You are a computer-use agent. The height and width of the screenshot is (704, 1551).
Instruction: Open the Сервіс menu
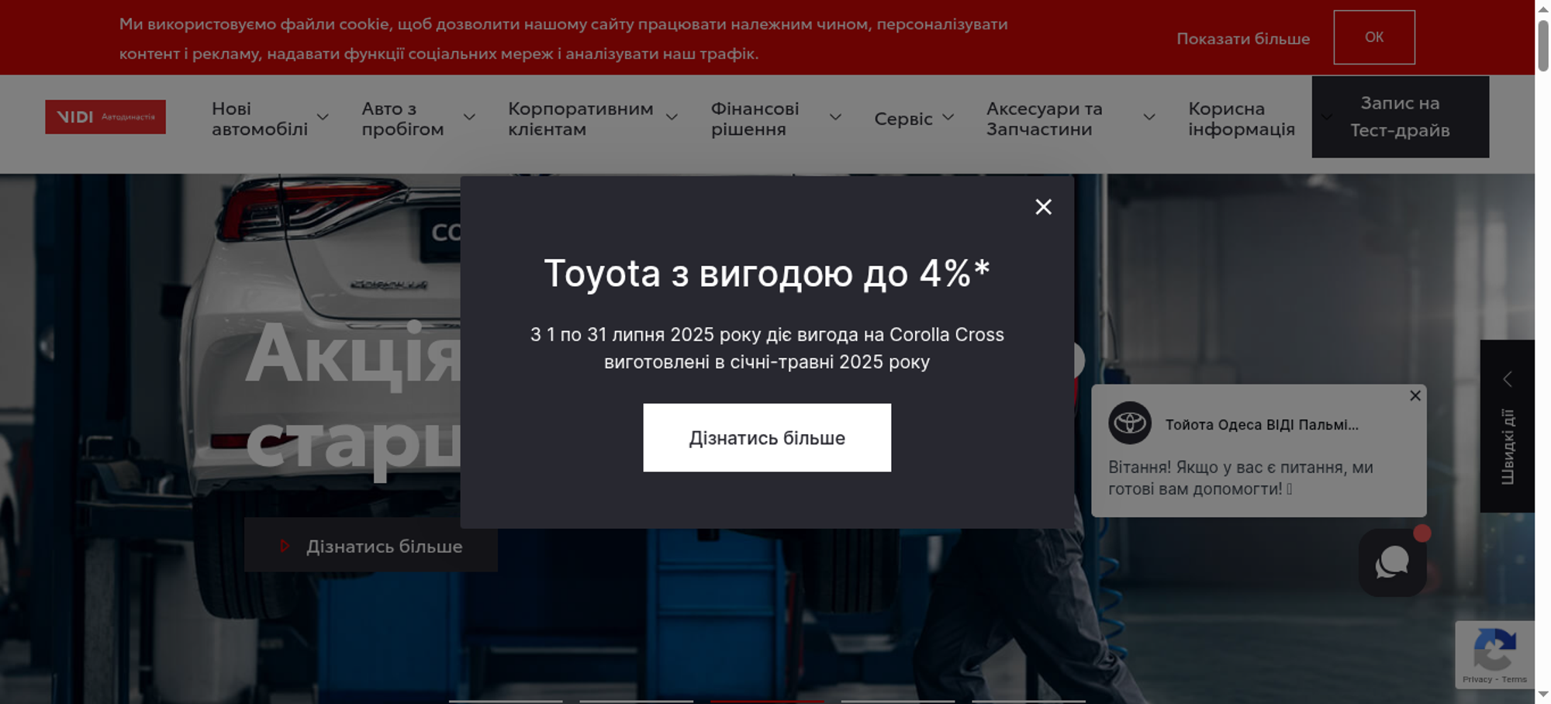(903, 119)
